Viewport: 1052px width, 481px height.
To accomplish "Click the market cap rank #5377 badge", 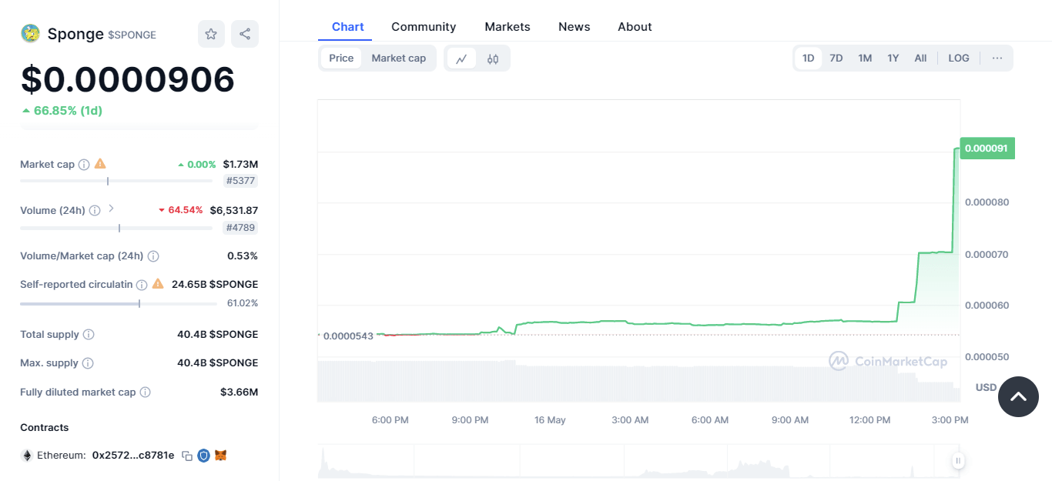I will click(241, 181).
